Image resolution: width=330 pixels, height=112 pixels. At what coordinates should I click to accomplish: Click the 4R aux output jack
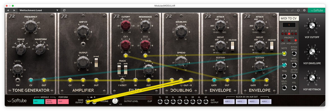pyautogui.click(x=206, y=102)
